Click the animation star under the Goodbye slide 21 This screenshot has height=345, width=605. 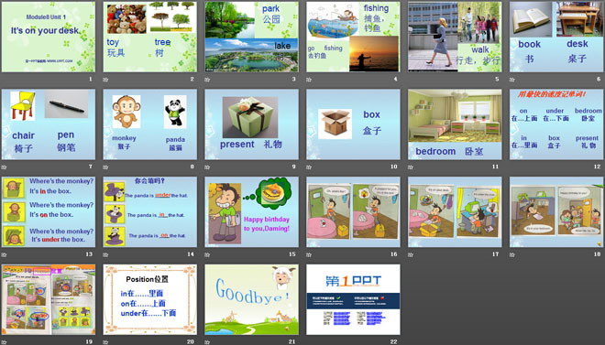(207, 341)
